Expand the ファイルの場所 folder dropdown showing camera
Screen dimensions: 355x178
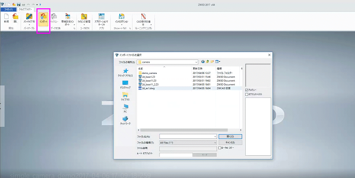(196, 62)
